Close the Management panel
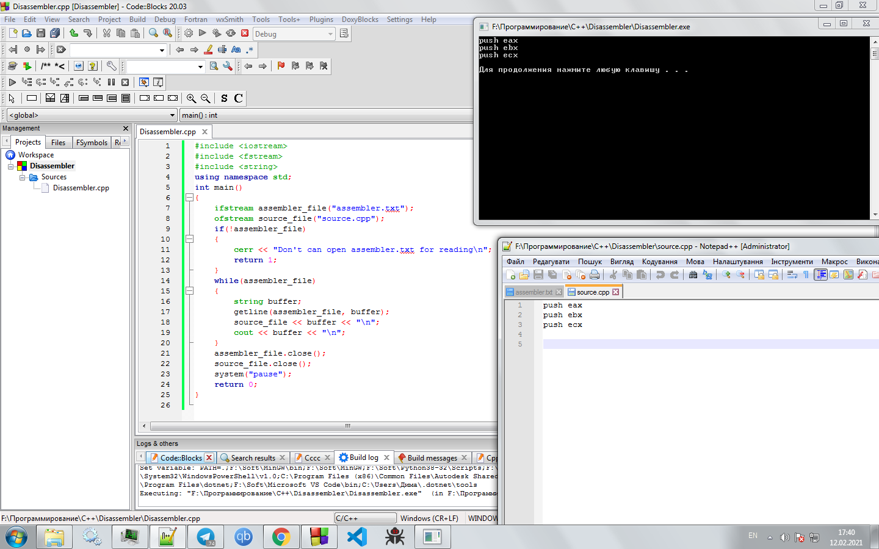Viewport: 879px width, 549px height. coord(126,129)
